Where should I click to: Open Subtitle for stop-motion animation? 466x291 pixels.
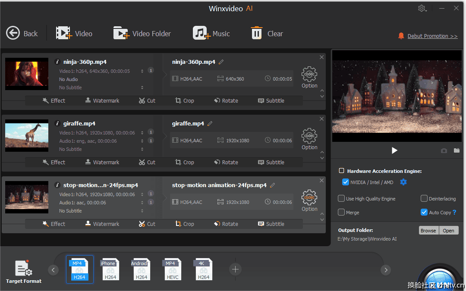[x=271, y=224]
